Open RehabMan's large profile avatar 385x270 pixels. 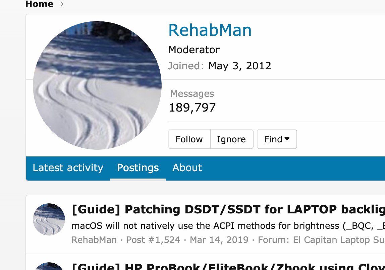click(x=97, y=85)
